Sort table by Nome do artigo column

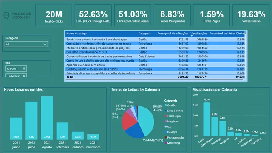76,34
